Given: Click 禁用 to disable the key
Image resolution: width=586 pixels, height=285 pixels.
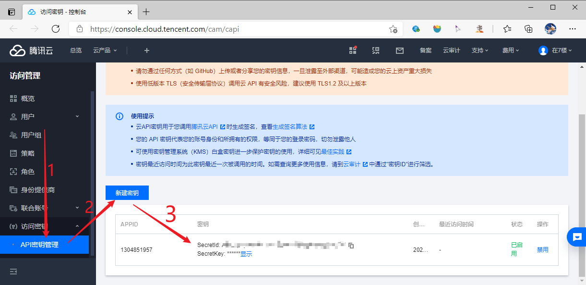Looking at the screenshot, I should click(x=542, y=250).
